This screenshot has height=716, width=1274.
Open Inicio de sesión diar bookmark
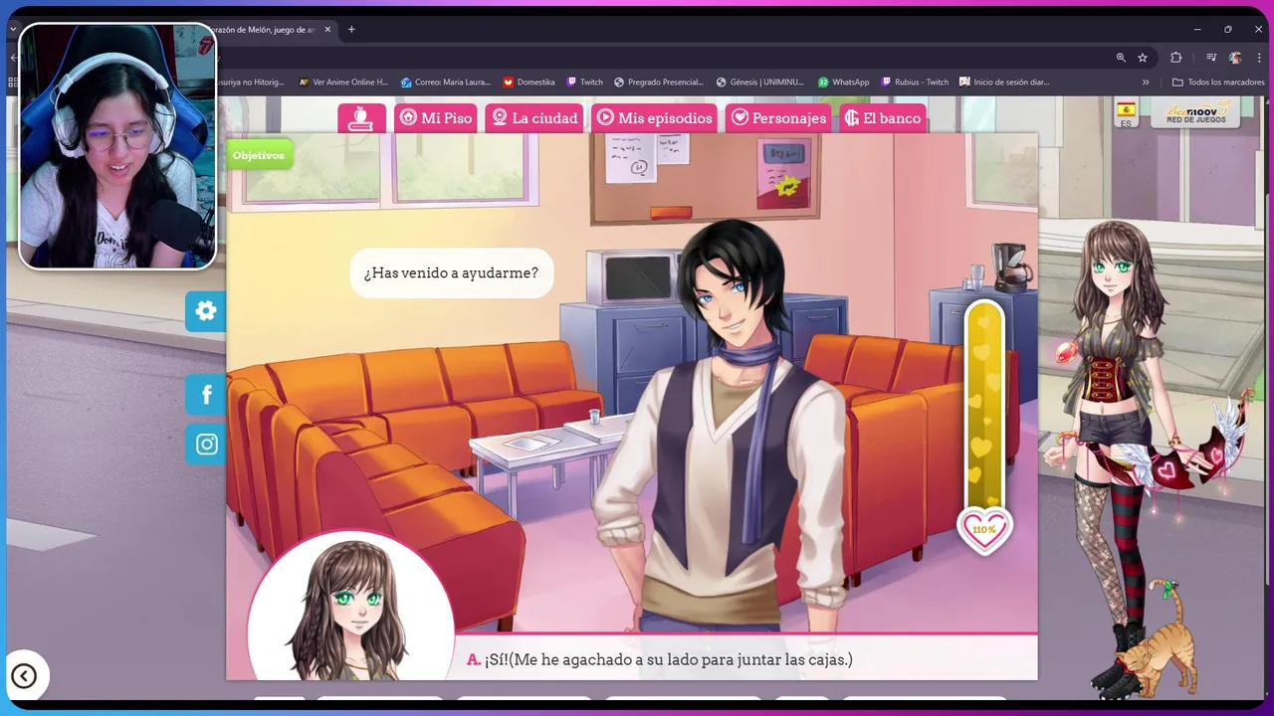click(1004, 83)
